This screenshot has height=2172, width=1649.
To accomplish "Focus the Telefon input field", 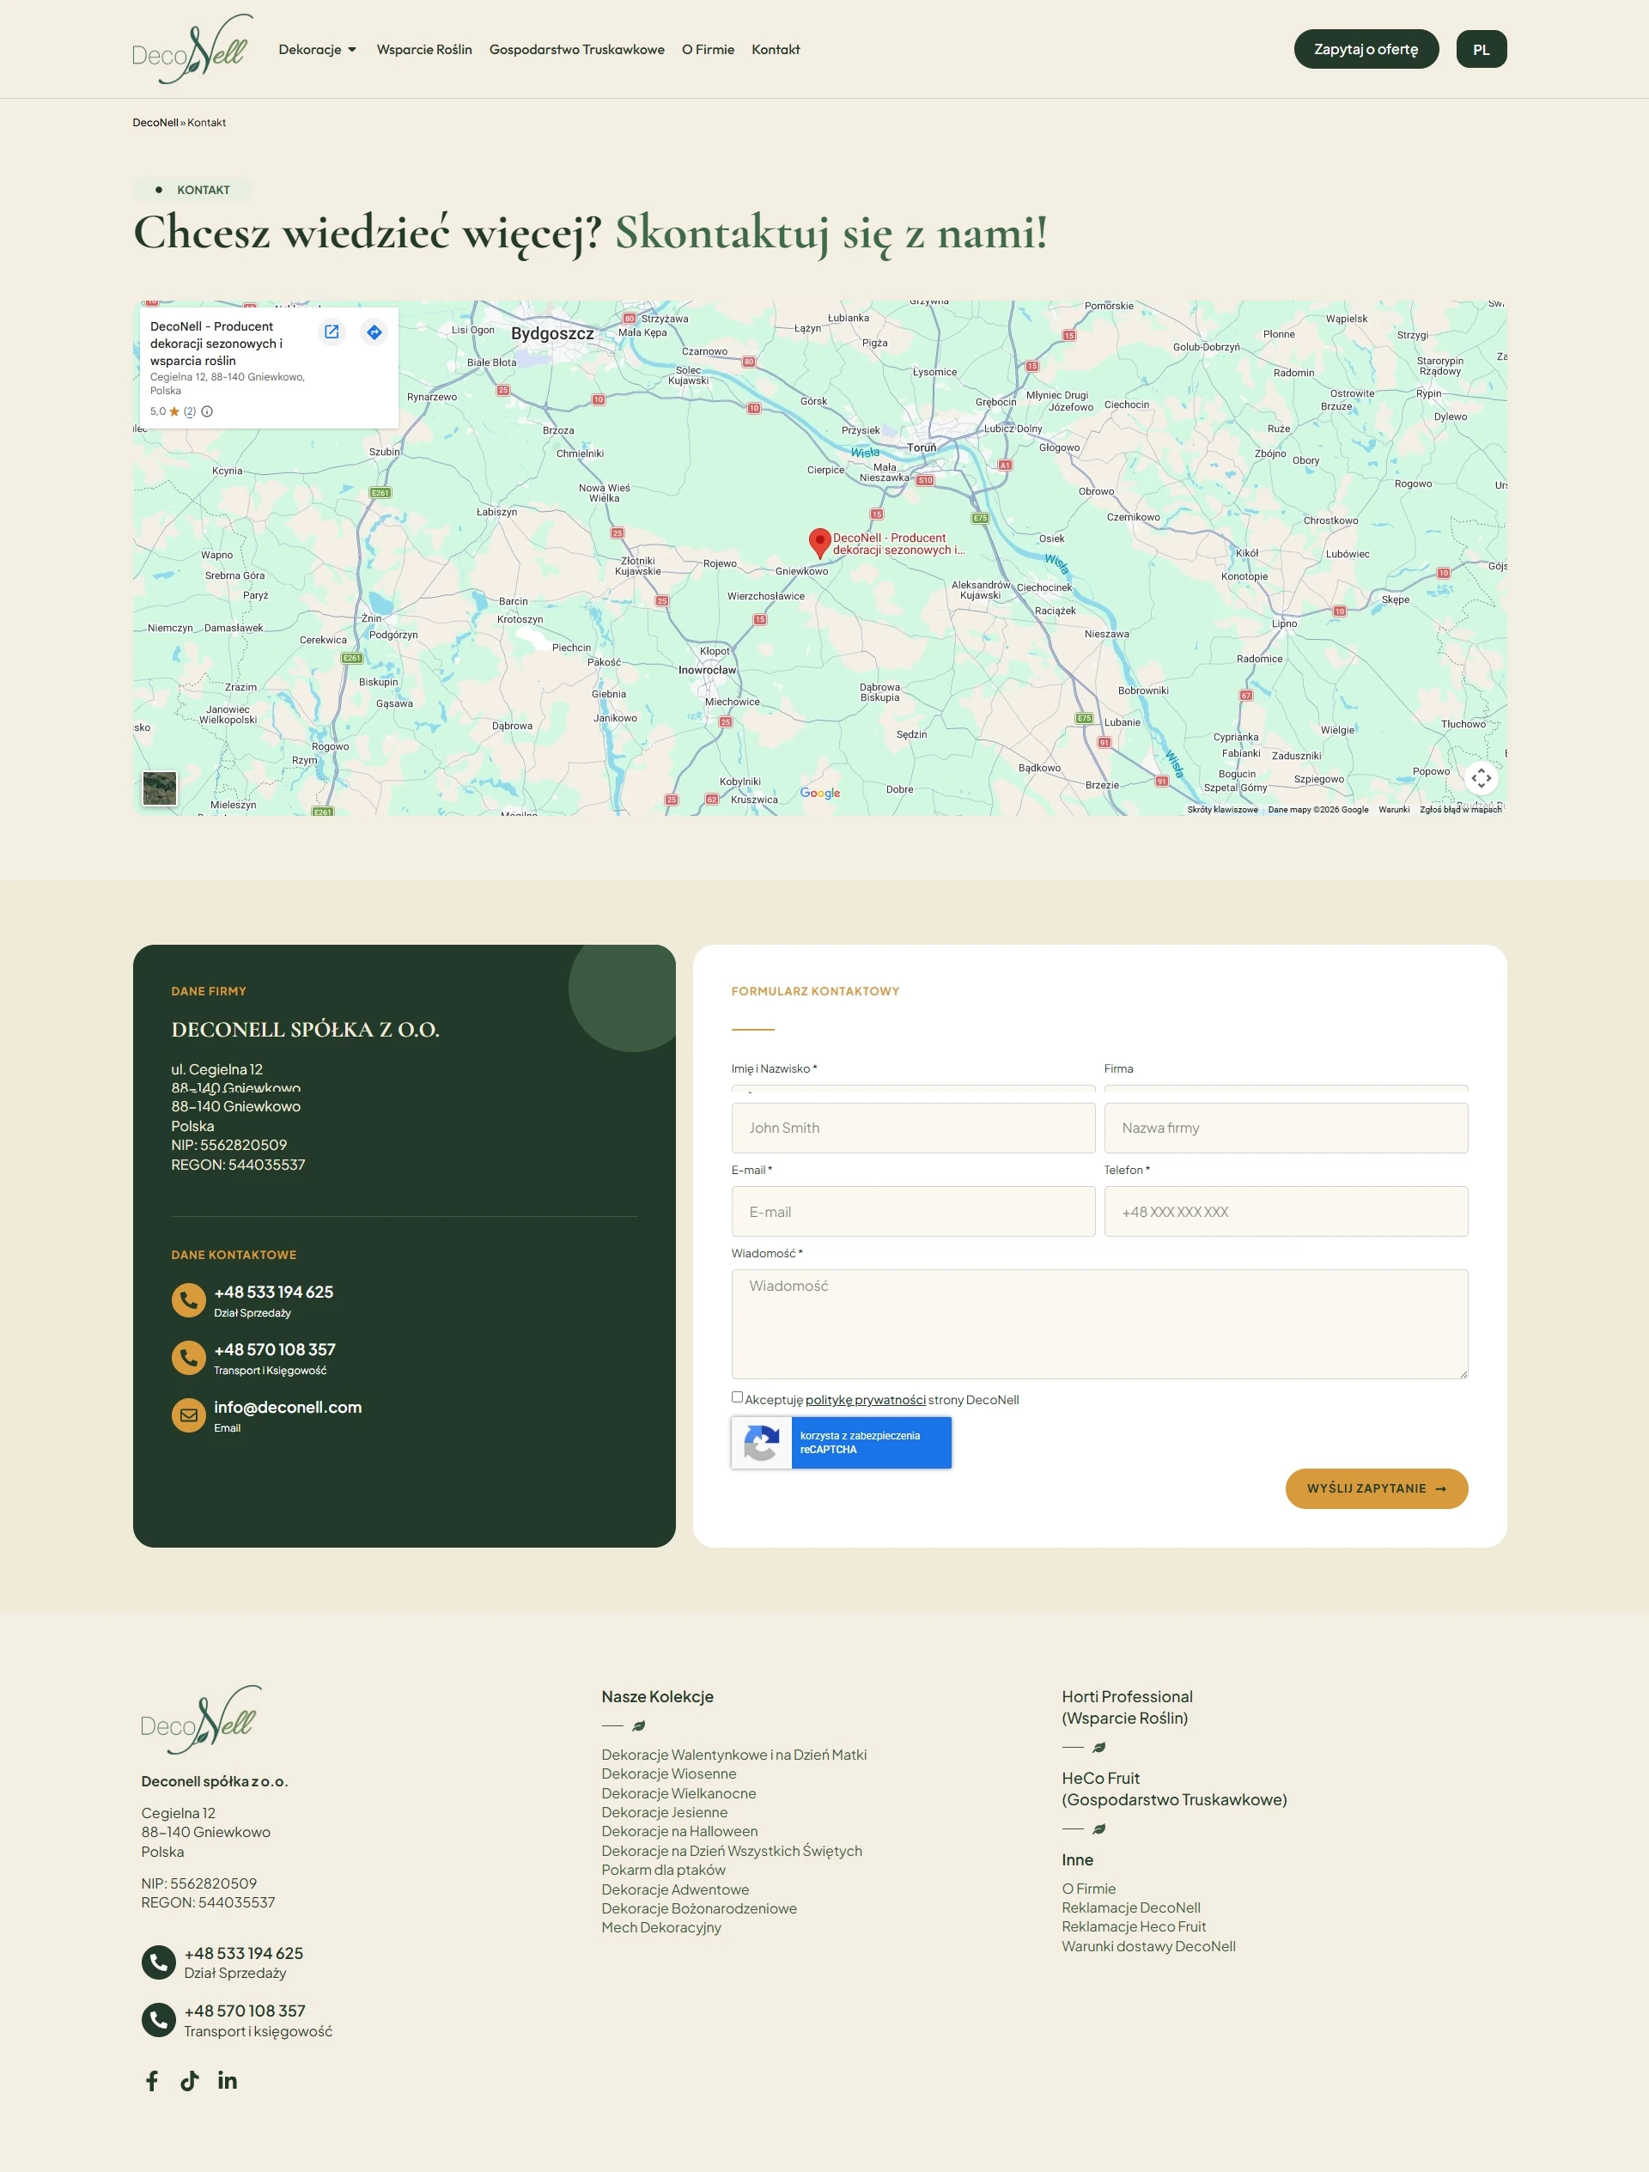I will 1286,1212.
